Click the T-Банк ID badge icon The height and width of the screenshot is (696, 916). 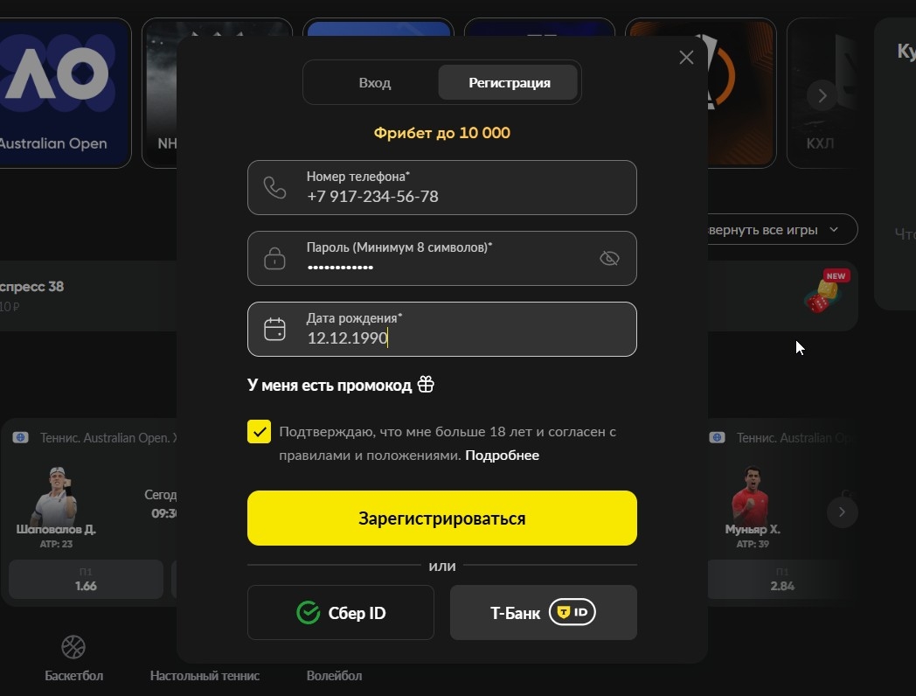pos(572,612)
